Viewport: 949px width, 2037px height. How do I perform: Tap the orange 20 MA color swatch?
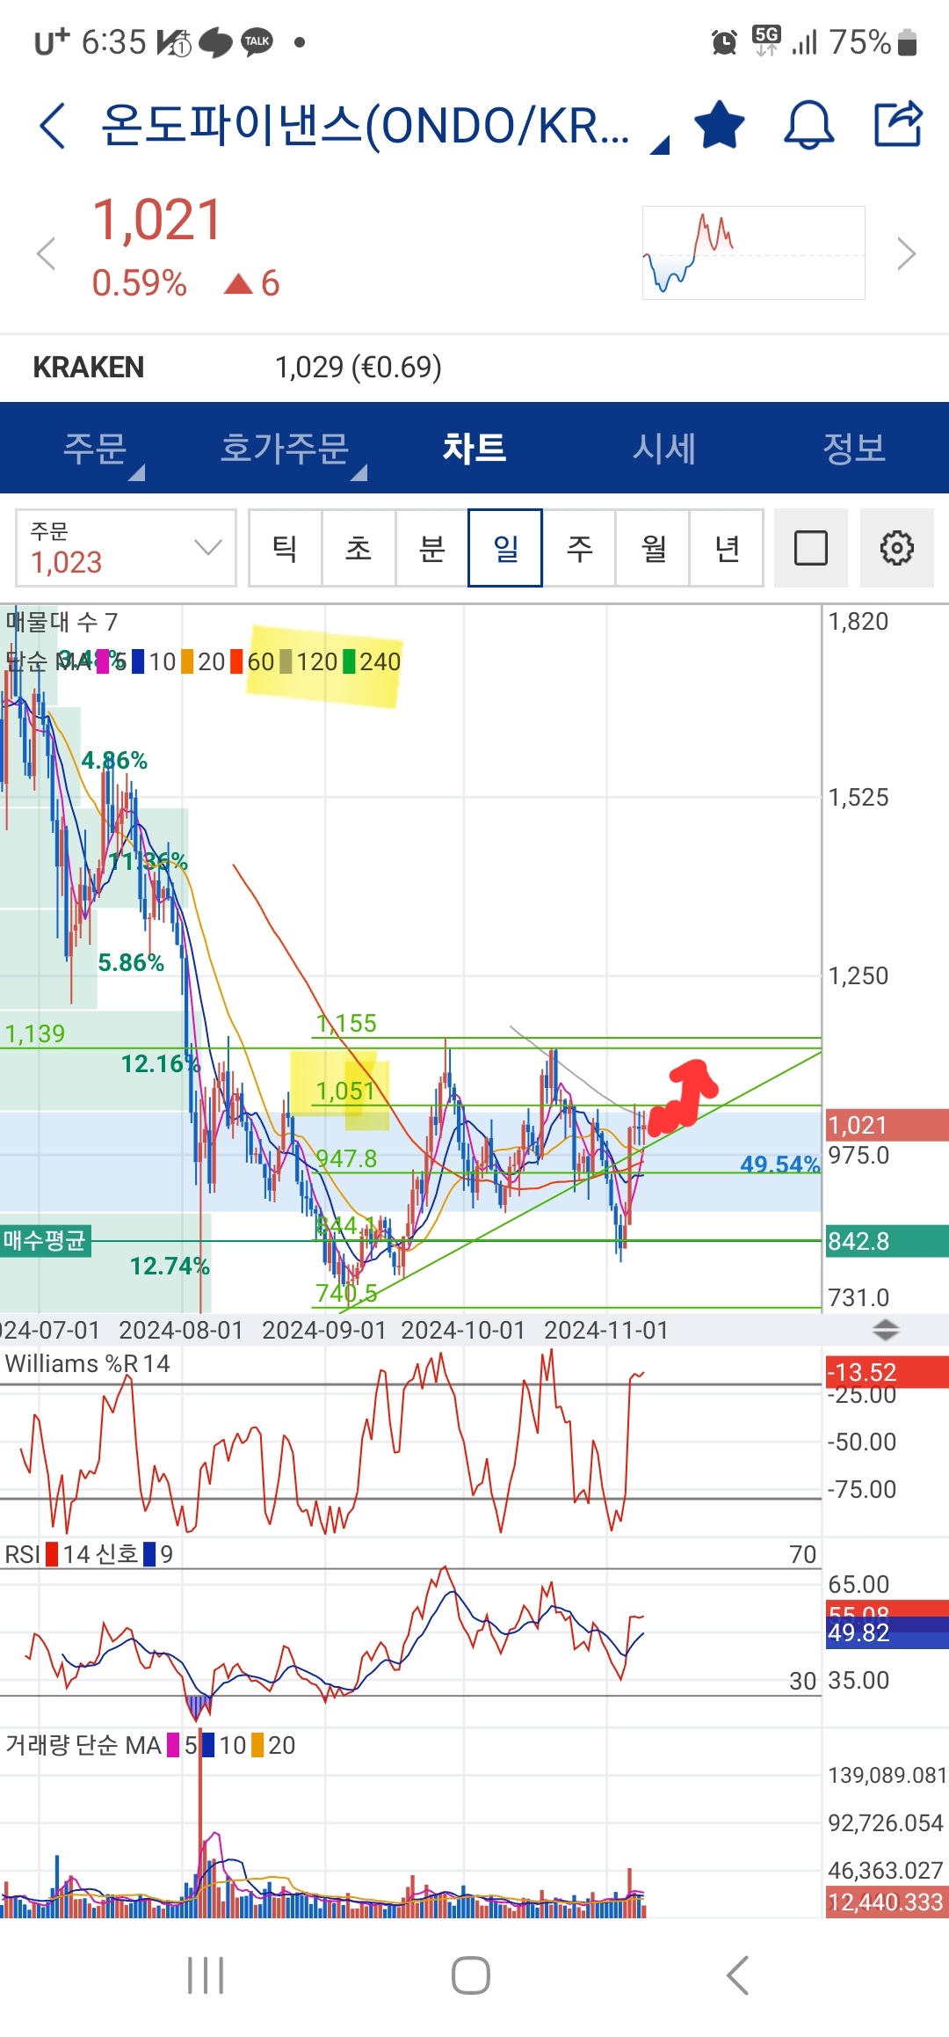click(187, 661)
